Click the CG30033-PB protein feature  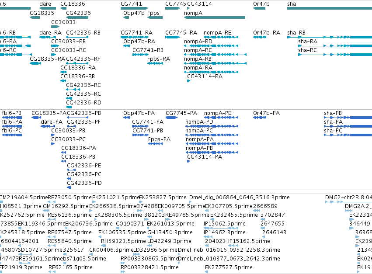tap(53, 135)
